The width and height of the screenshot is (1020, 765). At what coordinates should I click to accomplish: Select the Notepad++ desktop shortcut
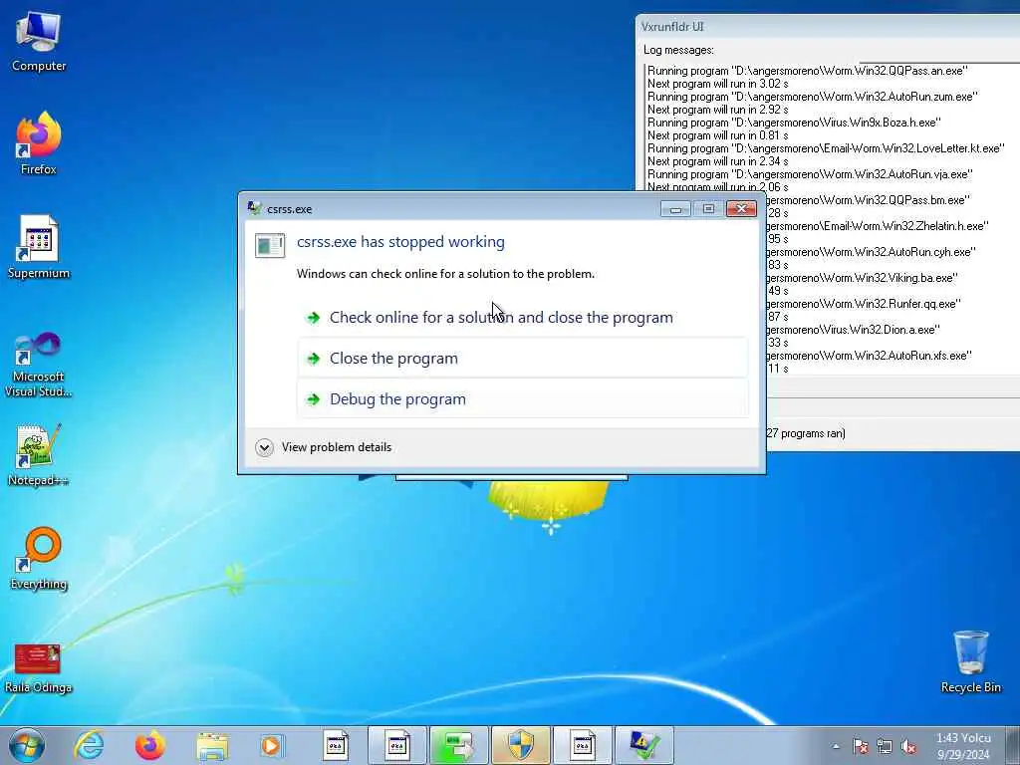point(39,454)
